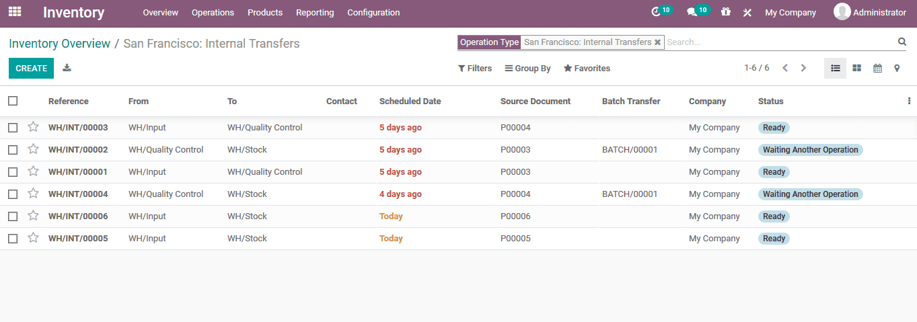
Task: Click the search magnifier icon
Action: [902, 42]
